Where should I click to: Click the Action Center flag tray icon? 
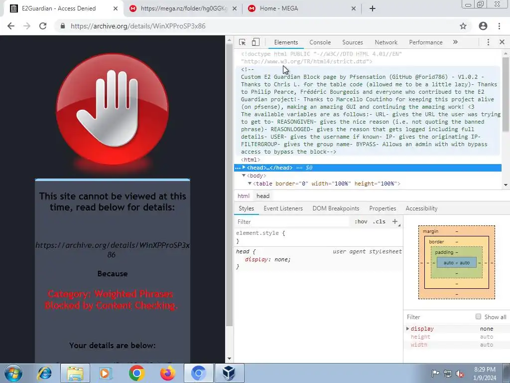tap(435, 373)
